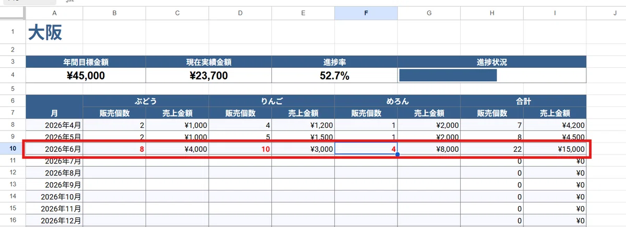Image resolution: width=626 pixels, height=227 pixels.
Task: Select the 52.7% progress rate cell
Action: pyautogui.click(x=334, y=75)
